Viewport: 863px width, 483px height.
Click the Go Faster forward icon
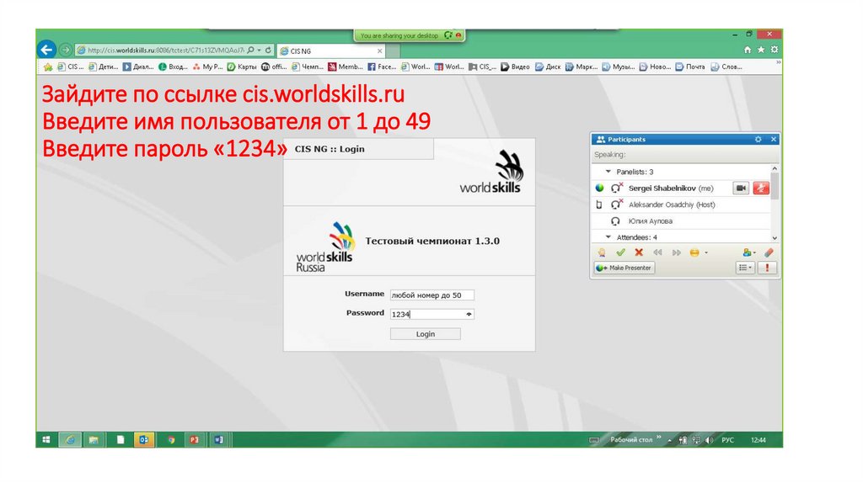click(677, 252)
